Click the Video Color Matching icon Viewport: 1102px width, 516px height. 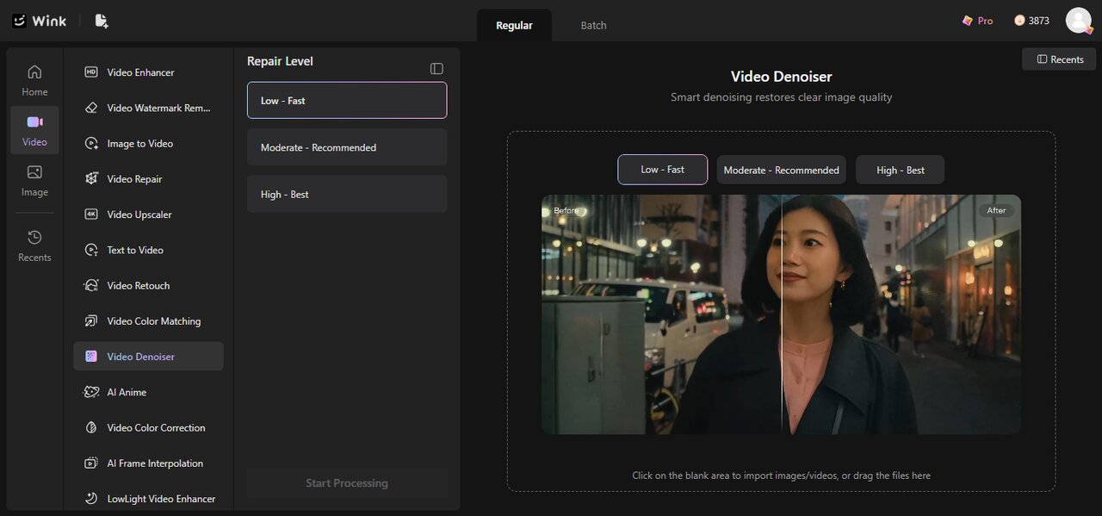click(91, 320)
